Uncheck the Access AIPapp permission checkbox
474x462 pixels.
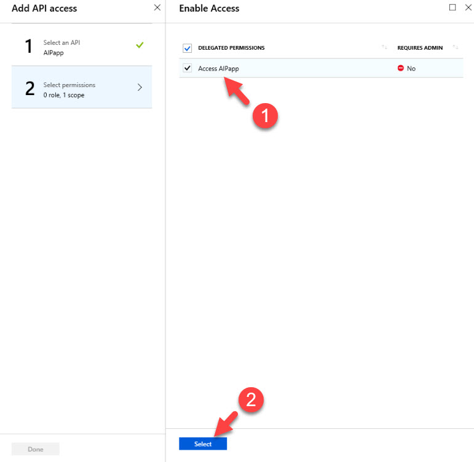tap(187, 68)
